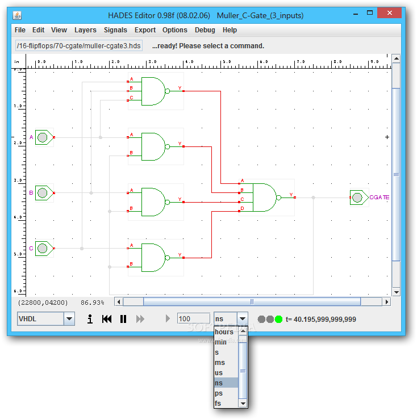Select s from the time unit list
The height and width of the screenshot is (420, 417).
pyautogui.click(x=226, y=352)
